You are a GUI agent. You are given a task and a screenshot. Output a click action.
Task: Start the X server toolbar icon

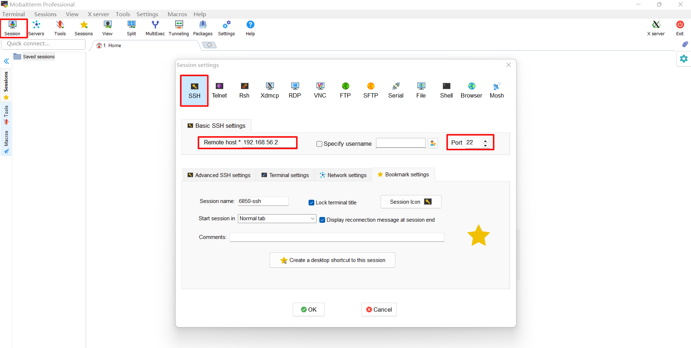click(656, 28)
